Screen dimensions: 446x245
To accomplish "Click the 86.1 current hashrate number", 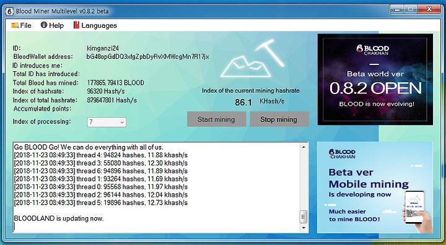I will [243, 102].
